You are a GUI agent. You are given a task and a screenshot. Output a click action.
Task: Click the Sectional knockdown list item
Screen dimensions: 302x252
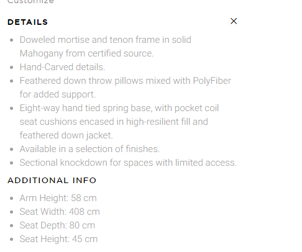pyautogui.click(x=128, y=163)
